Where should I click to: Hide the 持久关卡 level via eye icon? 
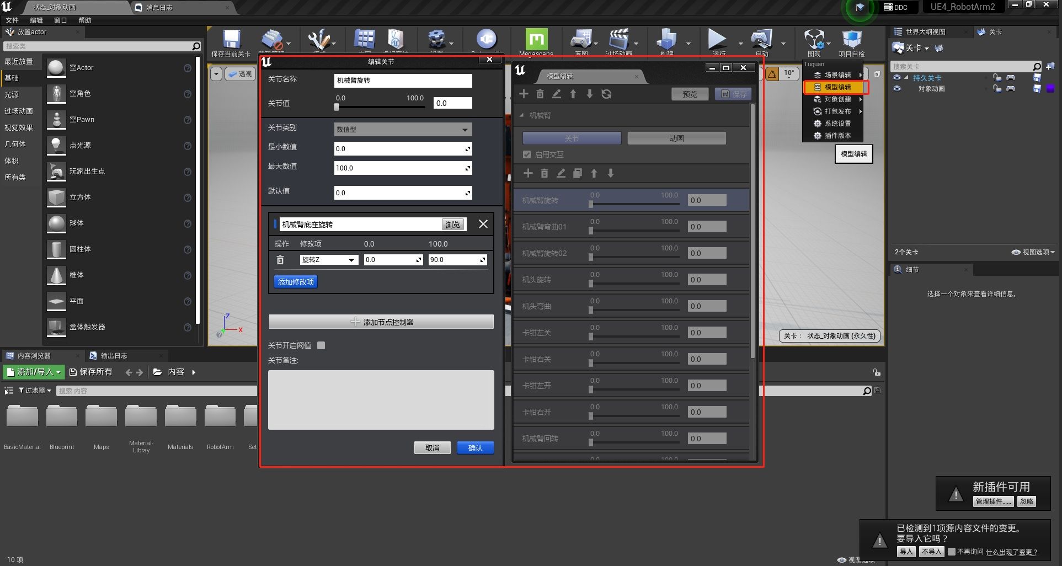[x=897, y=78]
